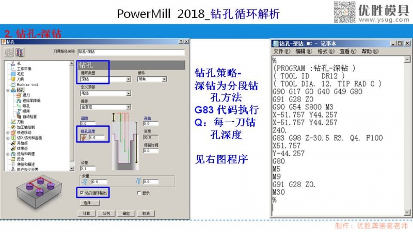413x232 pixels.
Task: Click the radial thickness 余量 icon
Action: coord(85,182)
